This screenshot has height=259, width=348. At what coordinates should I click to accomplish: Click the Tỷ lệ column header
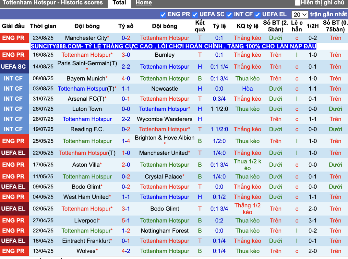coord(219,26)
